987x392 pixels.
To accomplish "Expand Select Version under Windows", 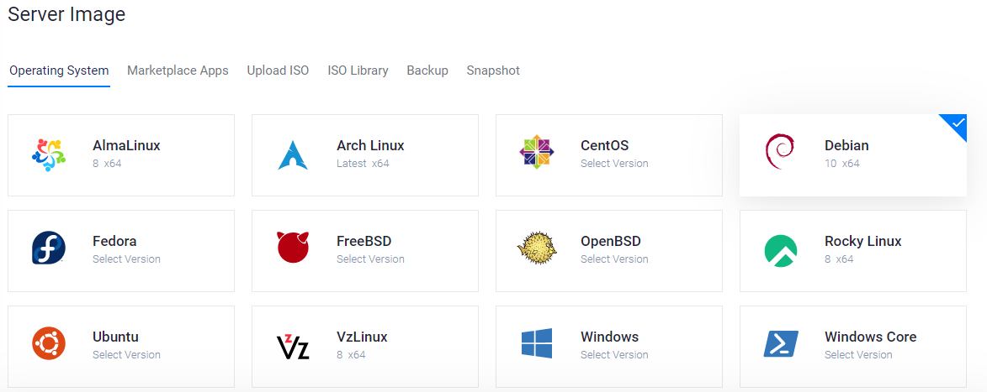I will pyautogui.click(x=614, y=355).
